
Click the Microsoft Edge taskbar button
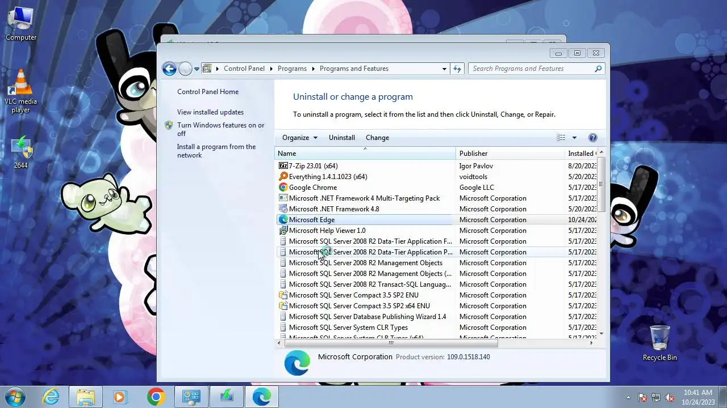[262, 397]
